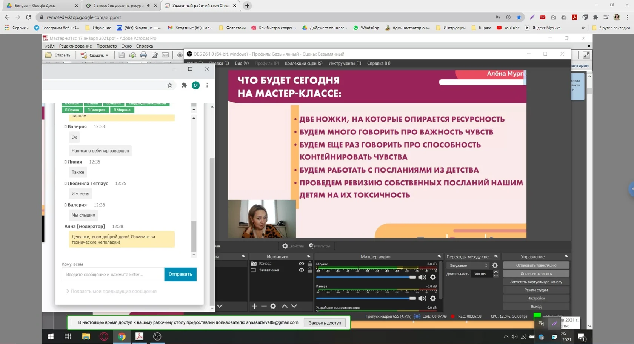Viewport: 634px width, 344px height.
Task: Open Adobe Acrobat from remote taskbar
Action: (x=139, y=336)
